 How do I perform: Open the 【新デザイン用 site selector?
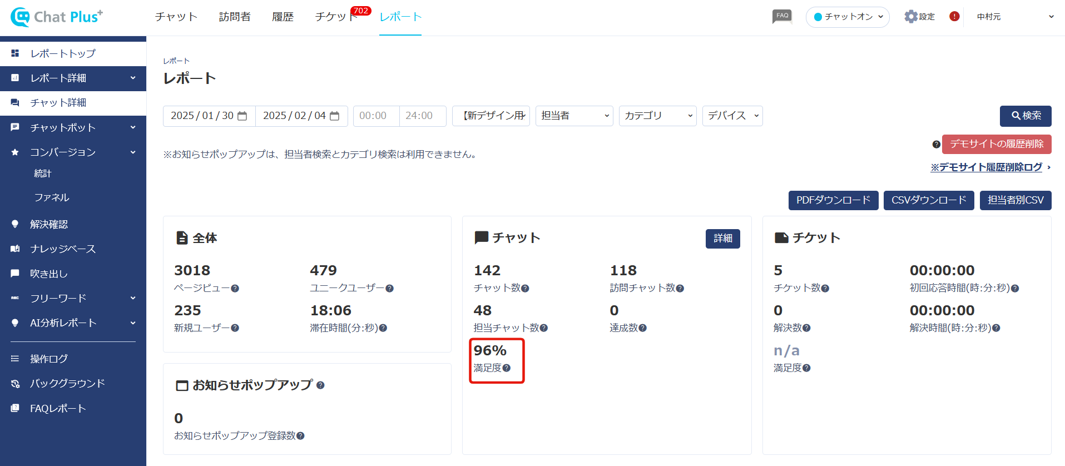pos(491,116)
